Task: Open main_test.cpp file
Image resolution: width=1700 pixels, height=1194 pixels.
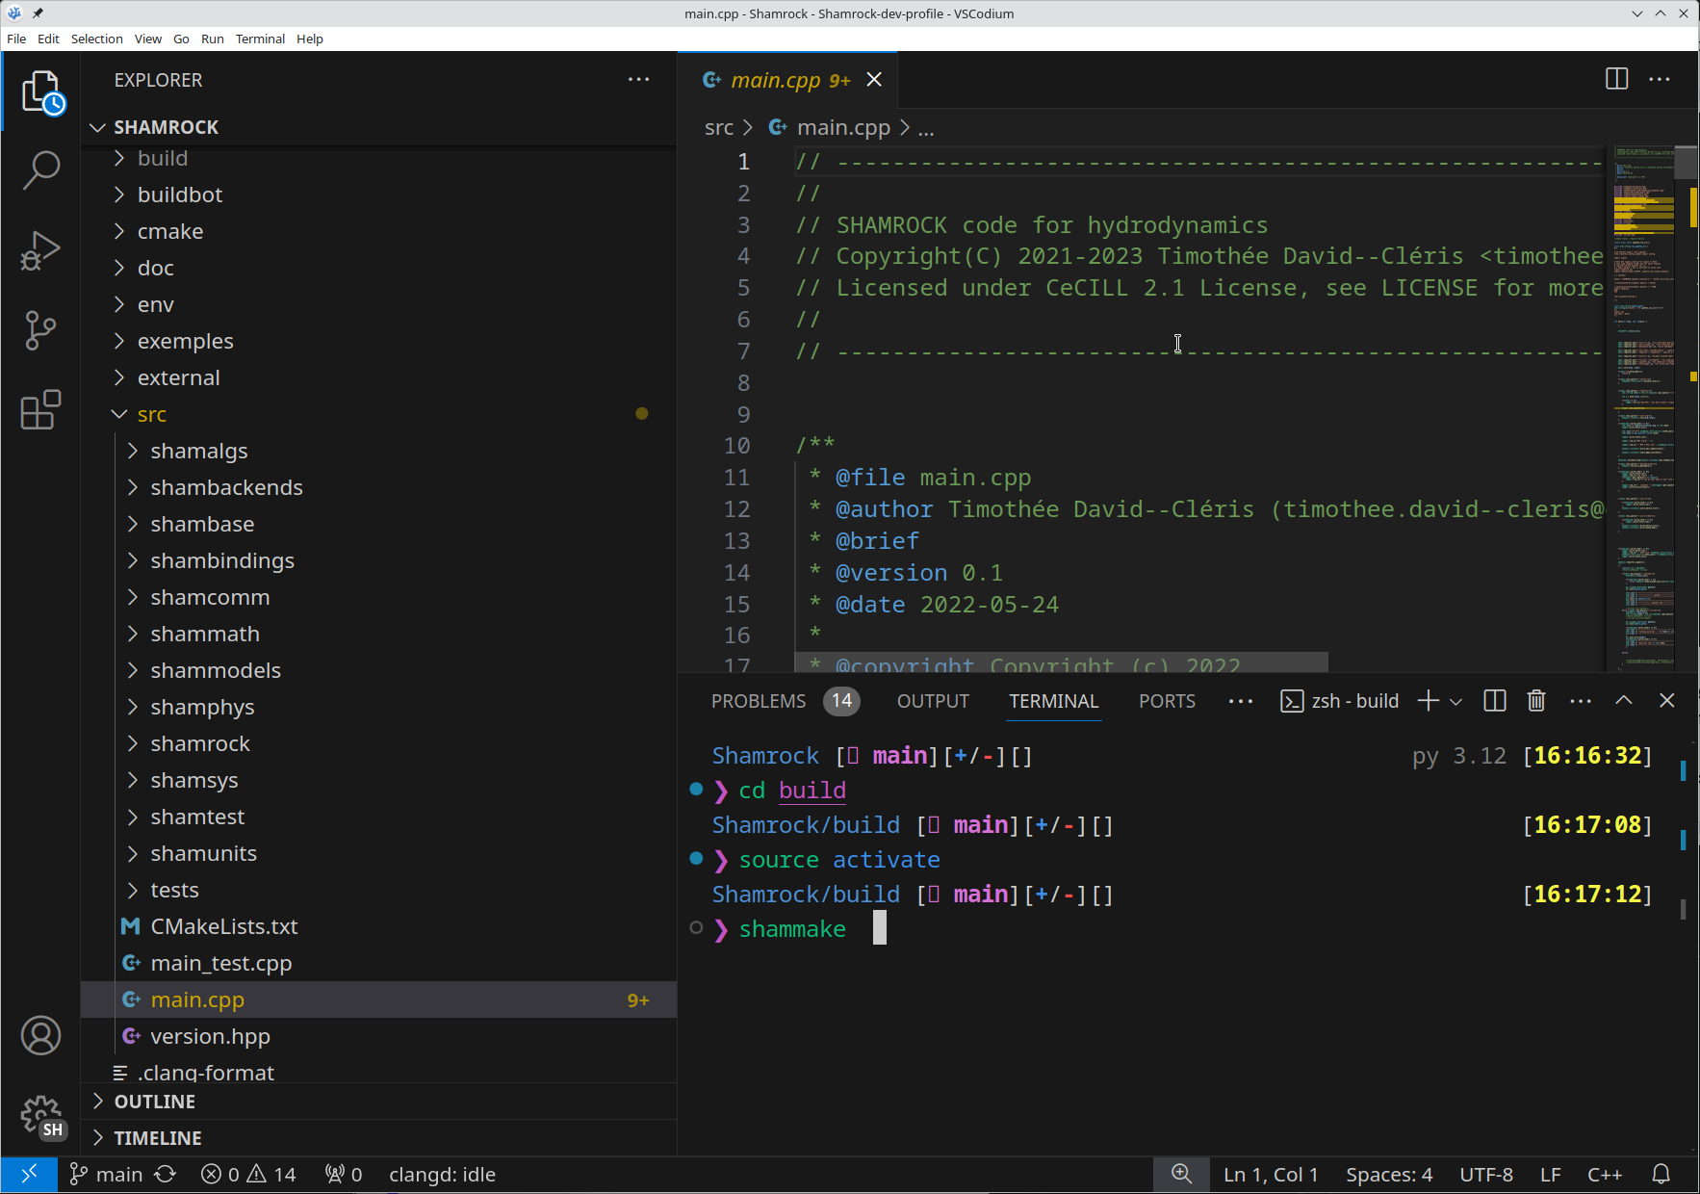Action: (x=378, y=963)
